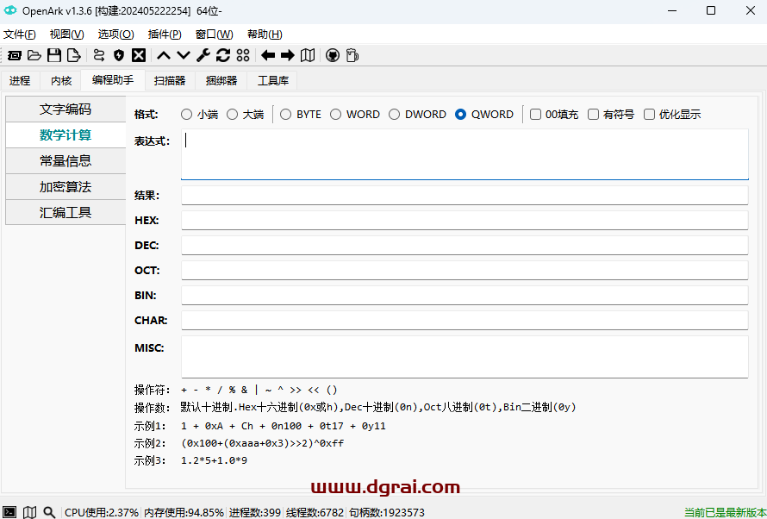Image resolution: width=767 pixels, height=519 pixels.
Task: Click the left arrow back icon
Action: point(267,55)
